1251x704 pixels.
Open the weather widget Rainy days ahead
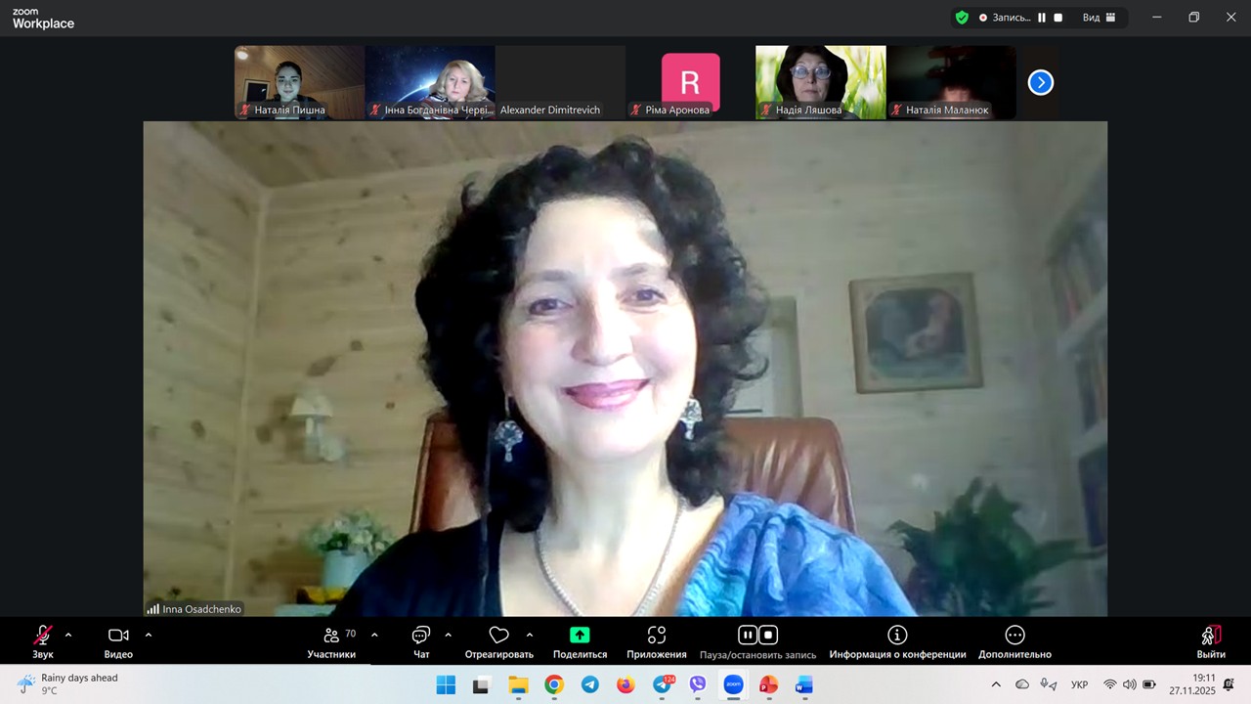[x=68, y=684]
